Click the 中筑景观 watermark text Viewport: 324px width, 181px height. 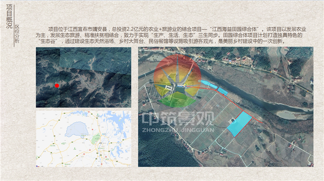tap(178, 119)
